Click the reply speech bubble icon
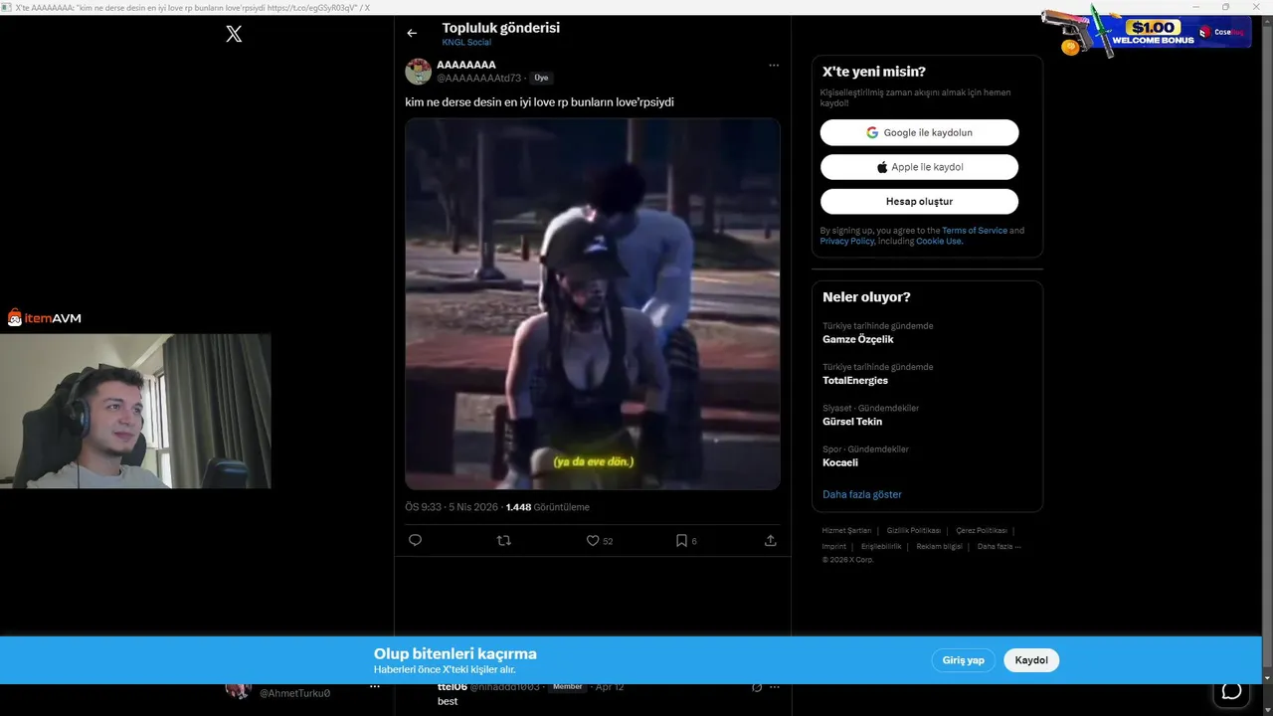The height and width of the screenshot is (716, 1273). coord(416,540)
